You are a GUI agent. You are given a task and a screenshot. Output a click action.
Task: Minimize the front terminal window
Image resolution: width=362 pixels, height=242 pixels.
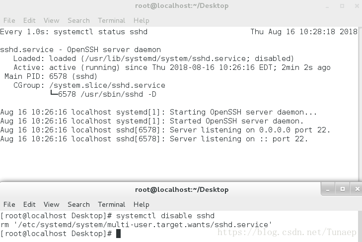[x=328, y=189]
